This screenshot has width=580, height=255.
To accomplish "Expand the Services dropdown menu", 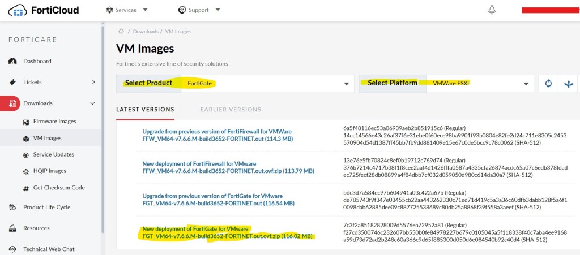I will click(x=127, y=10).
